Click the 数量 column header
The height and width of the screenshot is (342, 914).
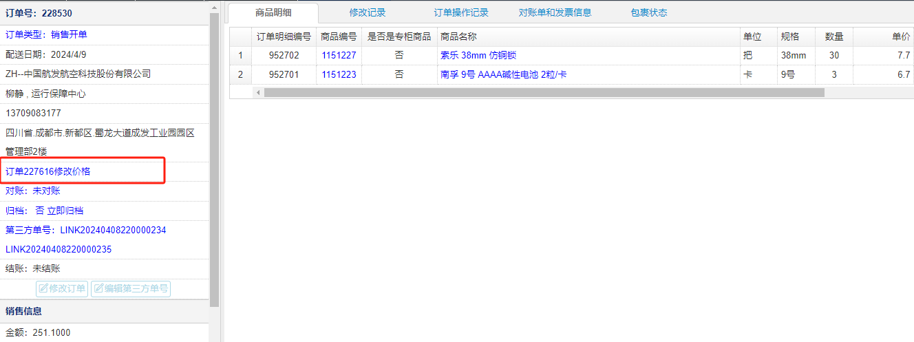point(834,36)
